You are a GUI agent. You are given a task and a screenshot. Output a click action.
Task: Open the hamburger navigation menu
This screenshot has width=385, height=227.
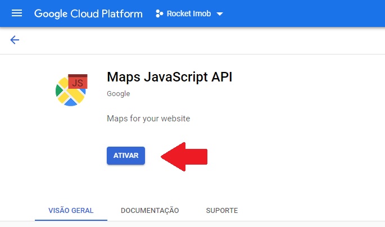17,13
